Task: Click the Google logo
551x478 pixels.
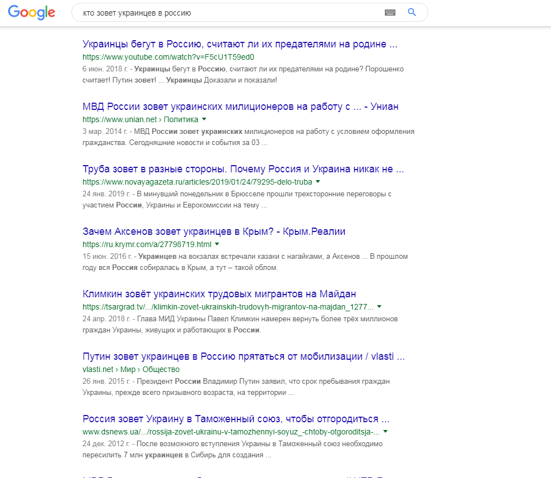Action: [31, 12]
